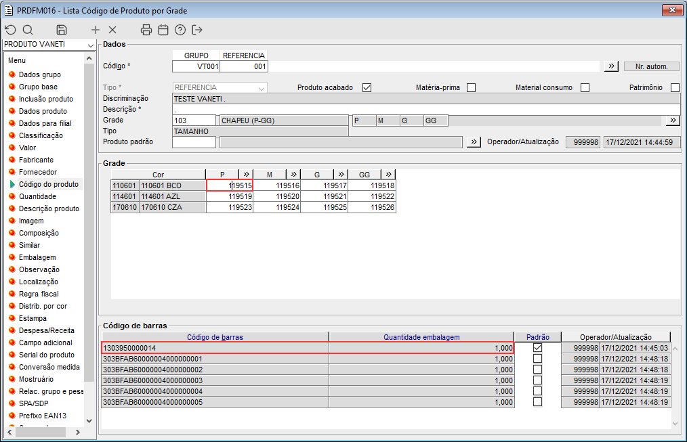Click the save diskette icon
The height and width of the screenshot is (442, 687).
(x=62, y=30)
